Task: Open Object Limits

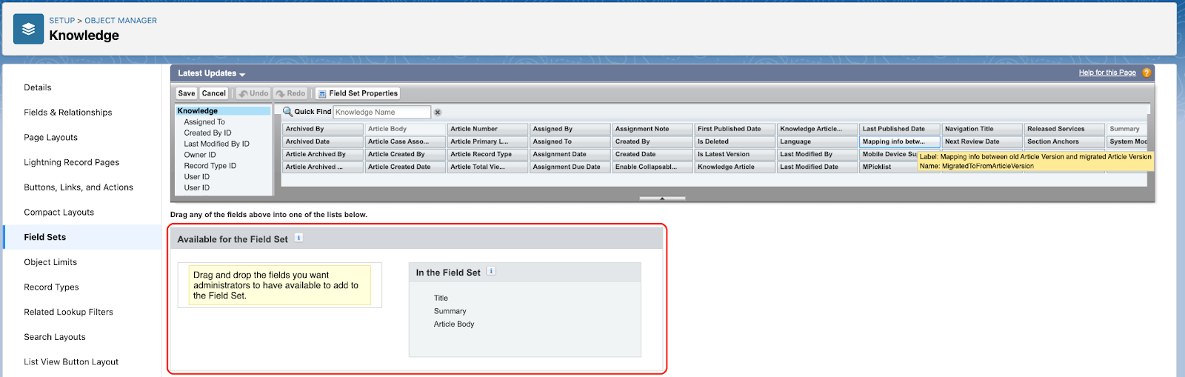Action: [x=50, y=262]
